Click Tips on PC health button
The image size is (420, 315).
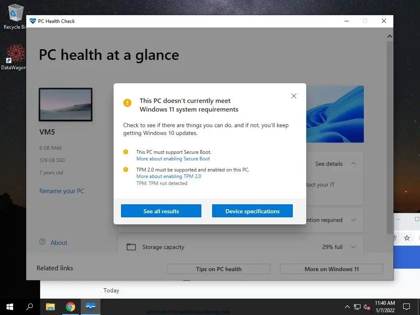pos(219,269)
